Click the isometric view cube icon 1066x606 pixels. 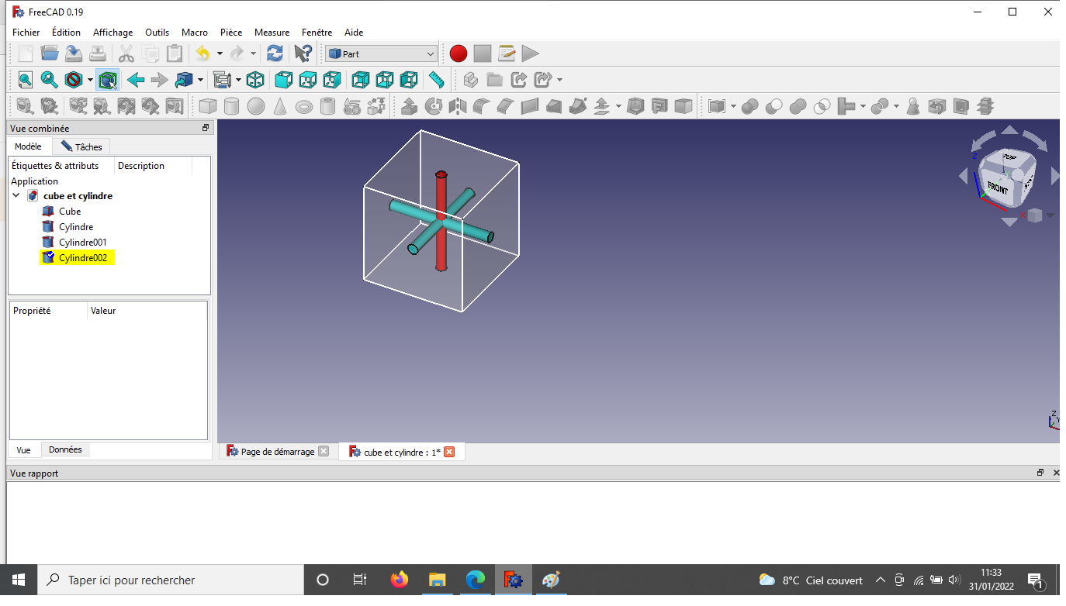coord(255,79)
